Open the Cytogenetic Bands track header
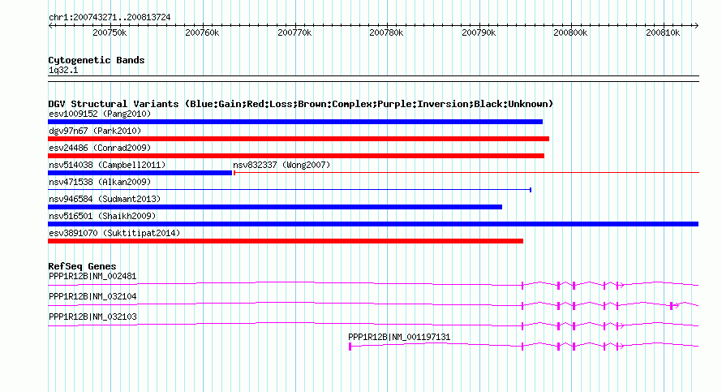The image size is (722, 392). coord(97,60)
